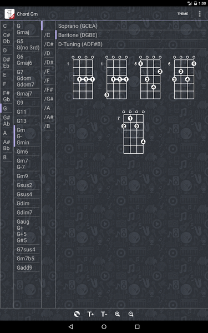
Task: Select the Gaug G+ G+5 G#5 chord type
Action: pyautogui.click(x=28, y=231)
